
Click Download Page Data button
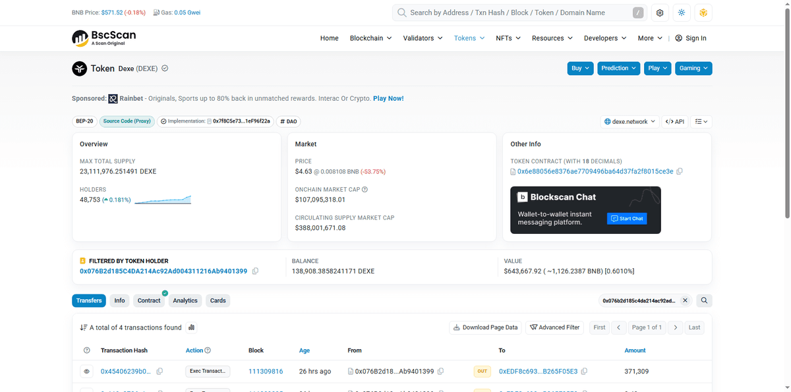486,327
